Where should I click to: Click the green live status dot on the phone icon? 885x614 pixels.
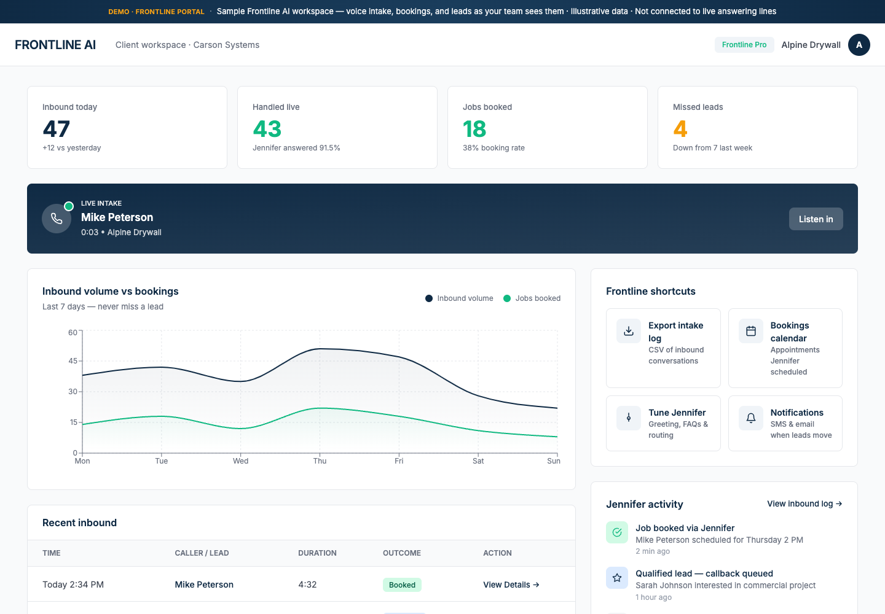(69, 206)
